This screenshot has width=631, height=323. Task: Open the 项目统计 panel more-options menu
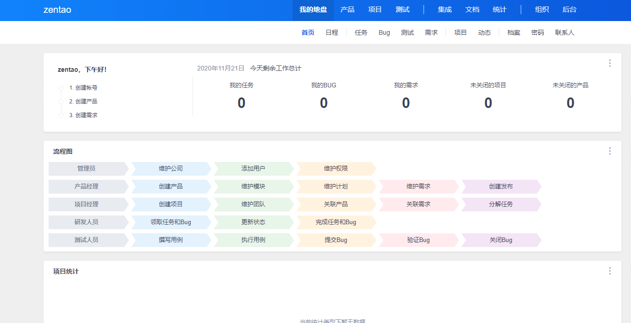point(609,271)
